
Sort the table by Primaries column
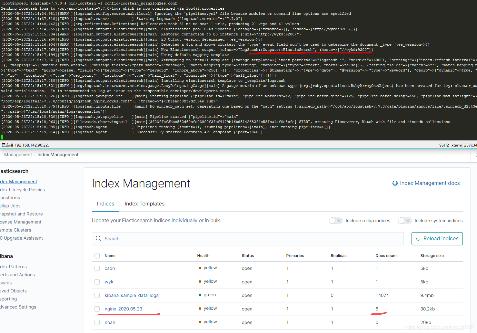click(295, 256)
